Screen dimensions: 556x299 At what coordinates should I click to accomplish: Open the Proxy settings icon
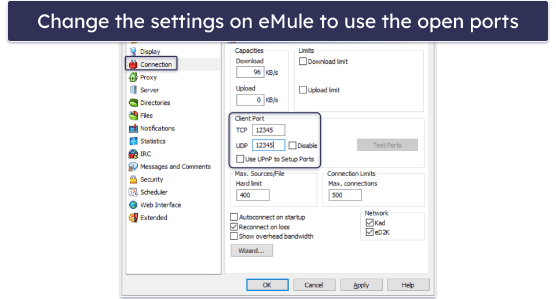pyautogui.click(x=133, y=77)
